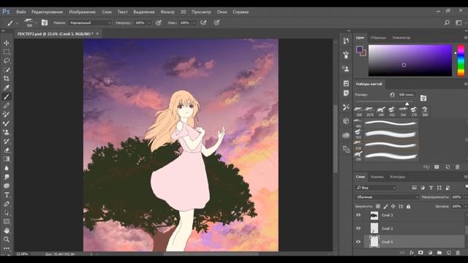Delete layer with Layers trash icon
Image resolution: width=468 pixels, height=263 pixels.
click(x=458, y=253)
